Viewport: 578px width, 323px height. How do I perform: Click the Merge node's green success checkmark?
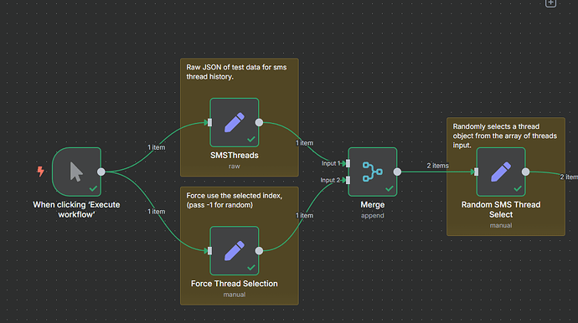pos(390,188)
